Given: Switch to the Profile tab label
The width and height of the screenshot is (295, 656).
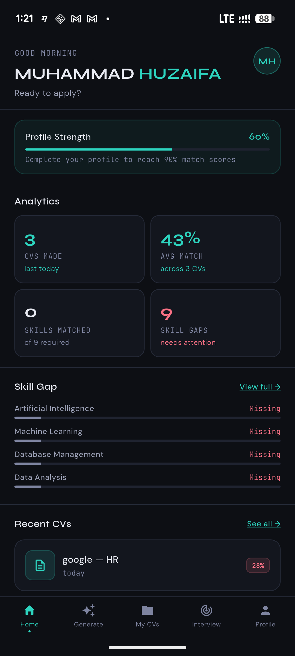Looking at the screenshot, I should [x=265, y=624].
